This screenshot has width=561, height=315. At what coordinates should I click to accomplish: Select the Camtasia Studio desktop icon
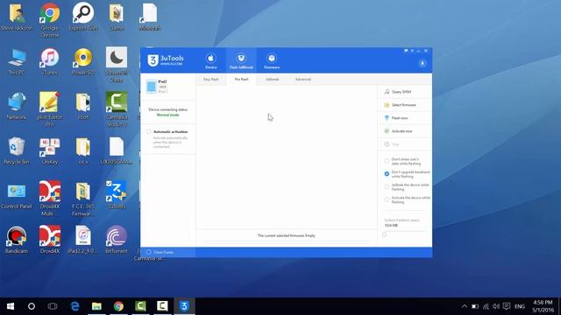[117, 109]
